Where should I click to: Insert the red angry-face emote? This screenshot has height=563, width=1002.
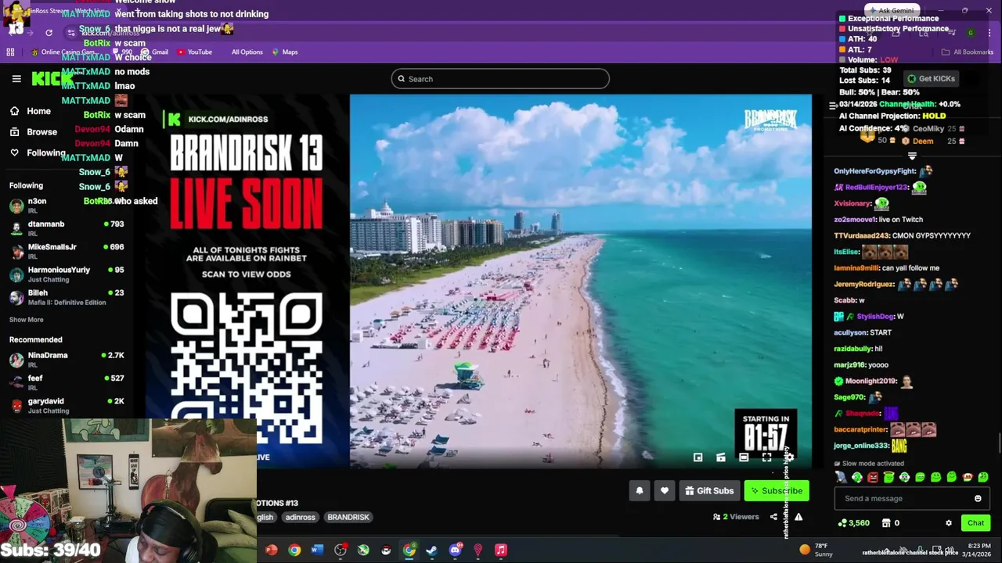coord(873,477)
